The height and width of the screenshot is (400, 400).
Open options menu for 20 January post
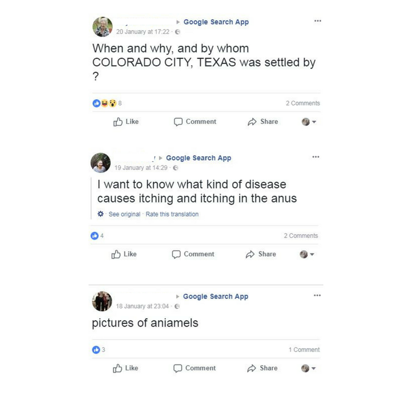tap(318, 21)
